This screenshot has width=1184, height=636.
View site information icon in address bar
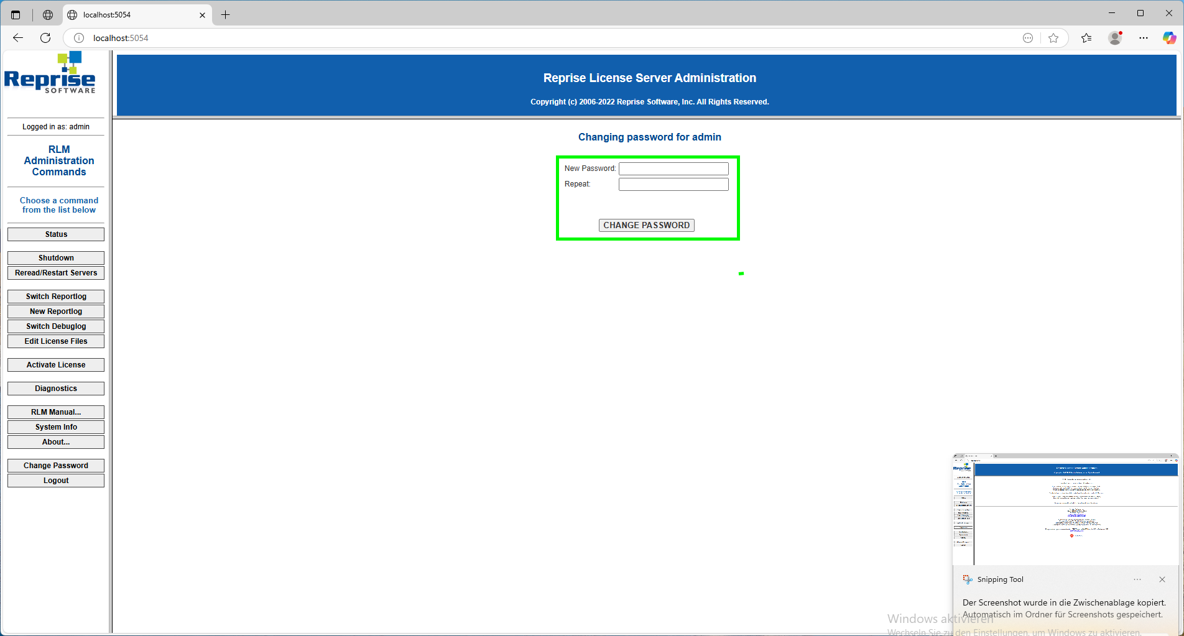point(79,38)
